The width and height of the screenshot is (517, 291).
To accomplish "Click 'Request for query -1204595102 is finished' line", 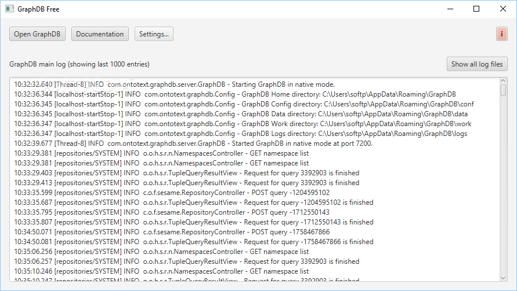I will pyautogui.click(x=194, y=202).
